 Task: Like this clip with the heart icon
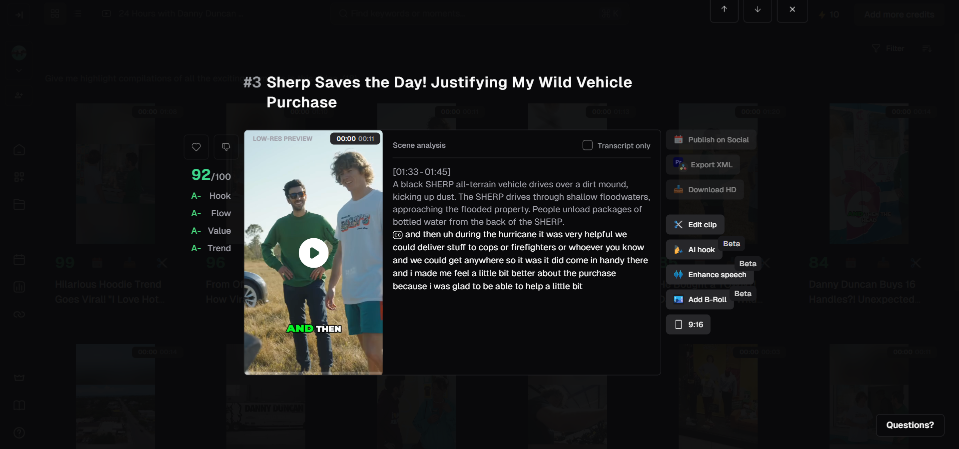coord(196,147)
